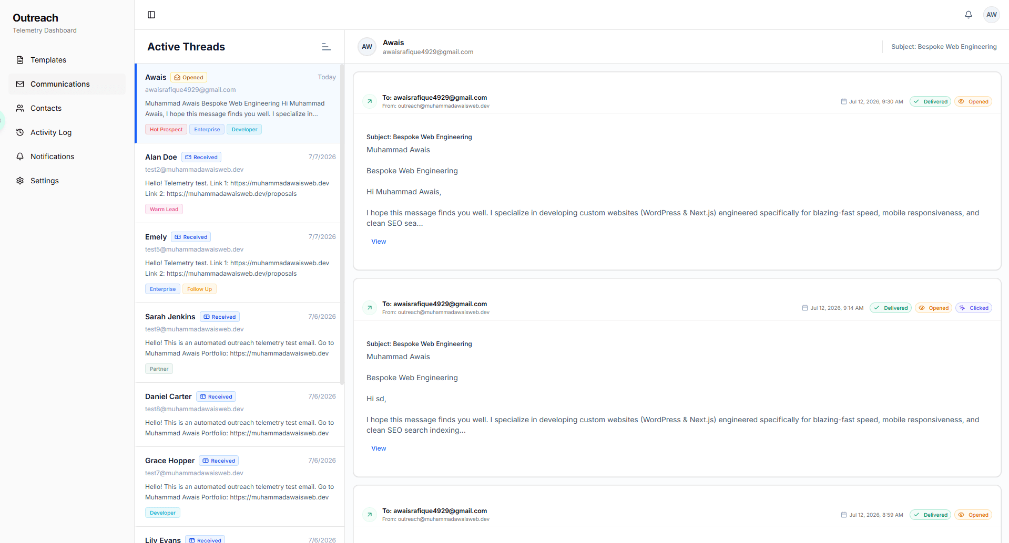Image resolution: width=1009 pixels, height=543 pixels.
Task: Click the Opened badge on the 9:30 AM email
Action: click(x=973, y=102)
